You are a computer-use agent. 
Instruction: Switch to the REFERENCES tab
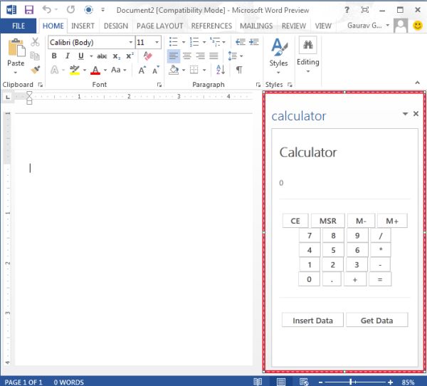pyautogui.click(x=211, y=26)
